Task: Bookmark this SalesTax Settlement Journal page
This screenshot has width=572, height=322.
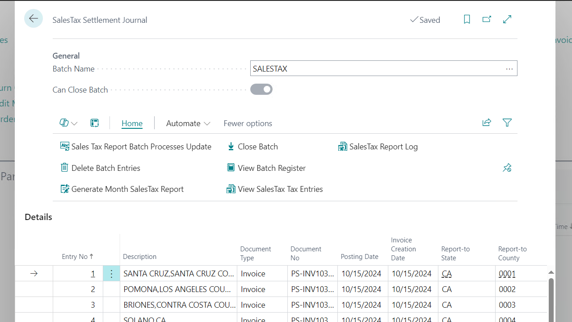Action: (x=467, y=19)
